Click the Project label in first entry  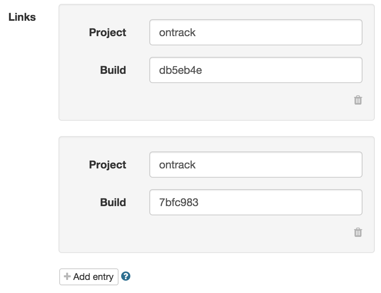pyautogui.click(x=107, y=33)
